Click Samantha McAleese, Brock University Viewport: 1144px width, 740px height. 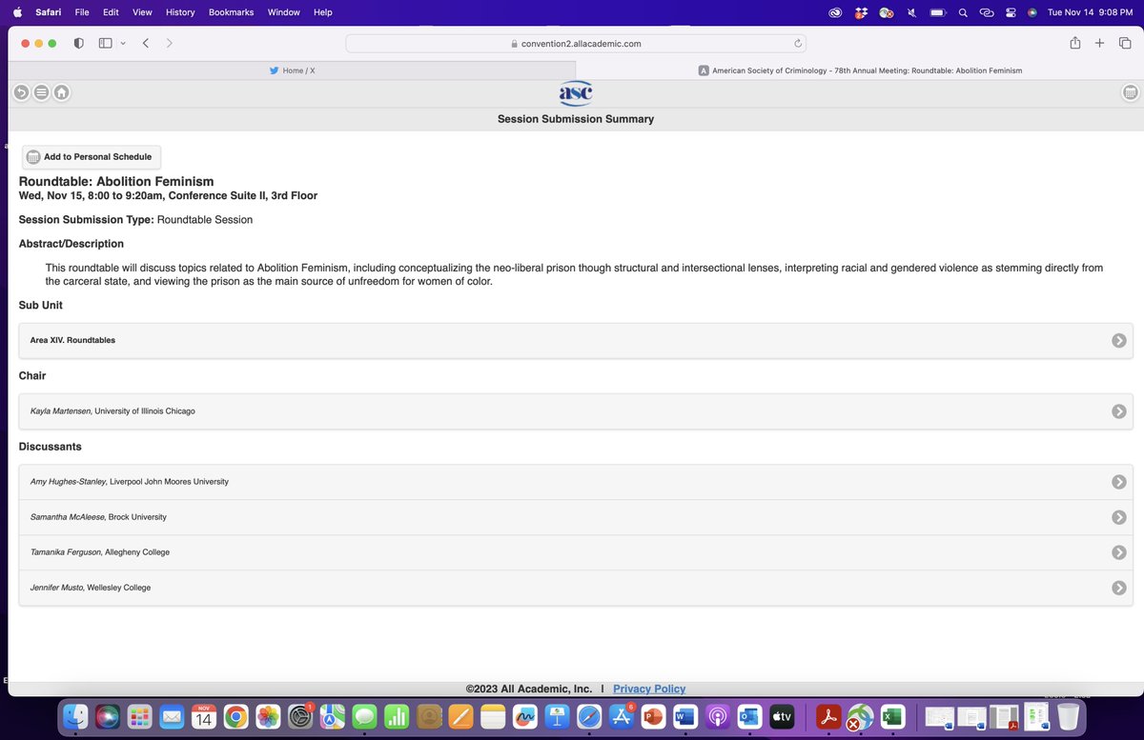(x=98, y=517)
